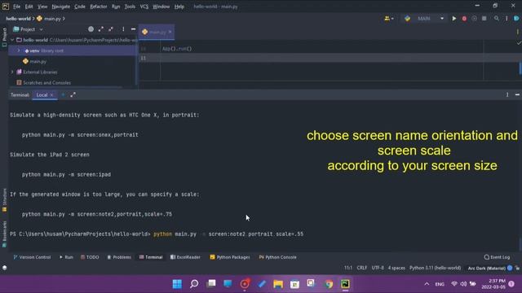Open Windows taskbar search icon
Viewport: 522px width, 293px height.
click(x=194, y=284)
